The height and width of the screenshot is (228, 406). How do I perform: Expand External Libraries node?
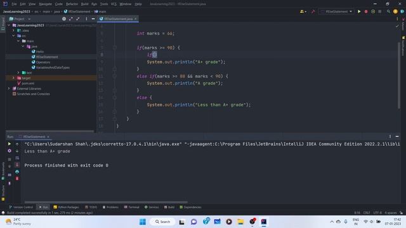[9, 89]
